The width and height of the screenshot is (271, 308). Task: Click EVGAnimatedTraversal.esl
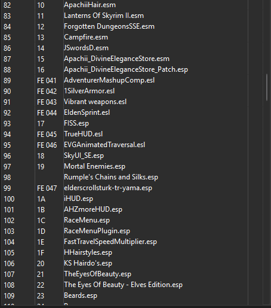104,145
